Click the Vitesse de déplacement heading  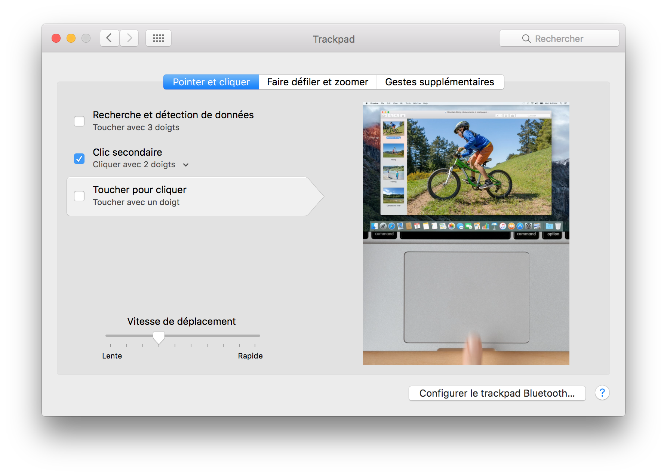182,321
